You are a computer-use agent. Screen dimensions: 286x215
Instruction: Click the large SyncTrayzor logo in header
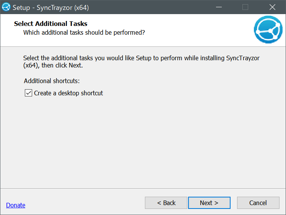tap(268, 29)
